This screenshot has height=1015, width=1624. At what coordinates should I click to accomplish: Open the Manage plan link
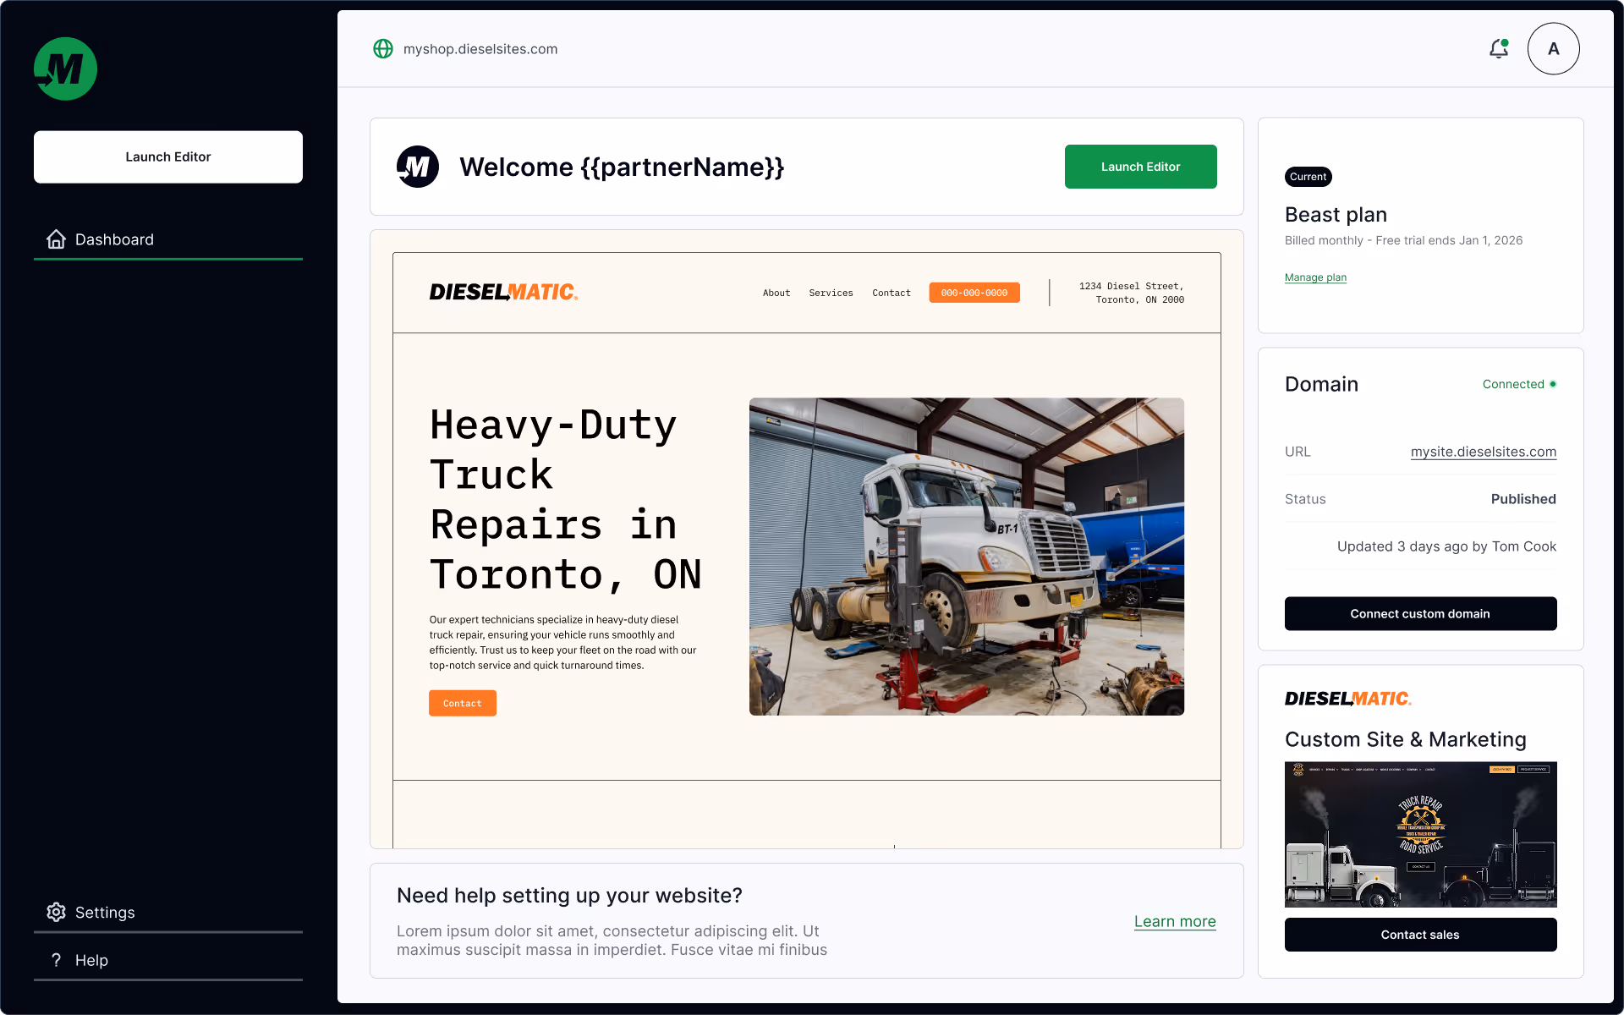pyautogui.click(x=1315, y=277)
